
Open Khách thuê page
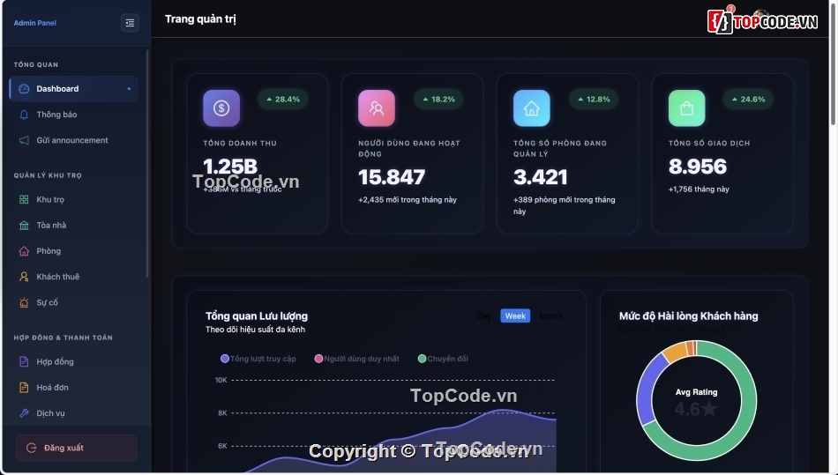pos(74,277)
